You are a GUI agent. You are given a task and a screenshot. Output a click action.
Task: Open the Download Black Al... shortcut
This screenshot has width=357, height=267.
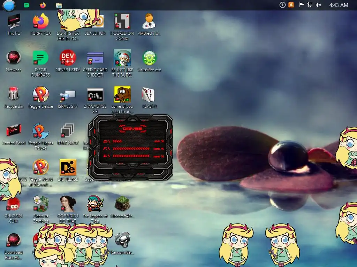click(x=14, y=246)
